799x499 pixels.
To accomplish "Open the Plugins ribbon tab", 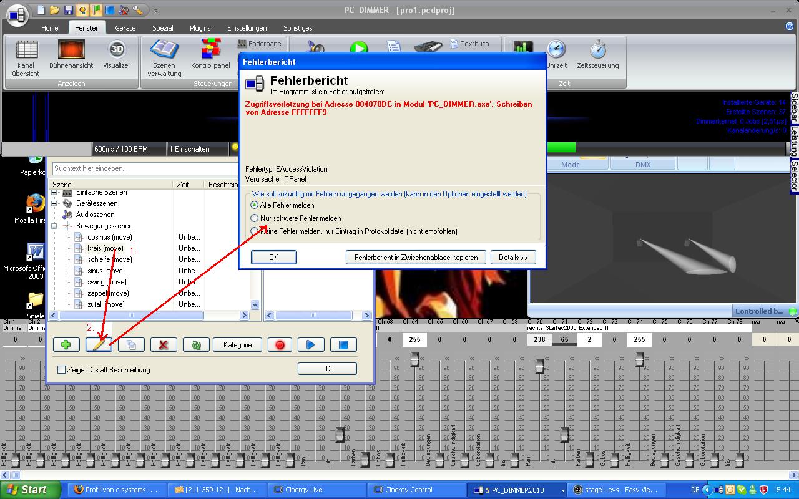I will coord(200,28).
